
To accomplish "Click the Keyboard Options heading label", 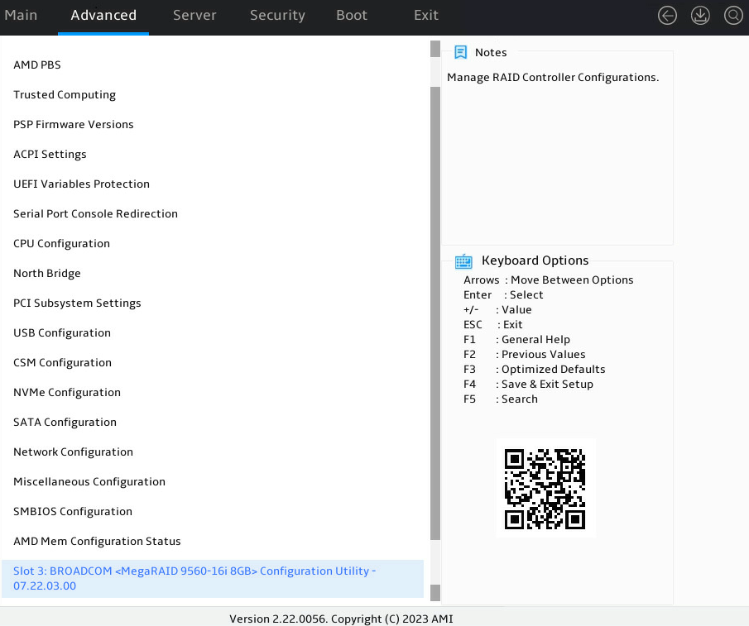I will point(535,260).
